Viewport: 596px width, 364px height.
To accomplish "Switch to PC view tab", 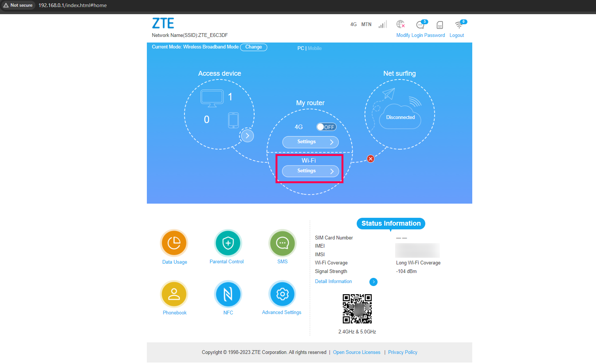I will (300, 48).
